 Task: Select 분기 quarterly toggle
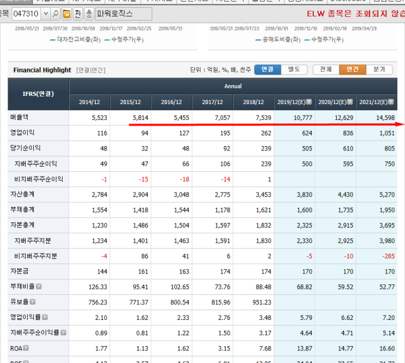379,69
